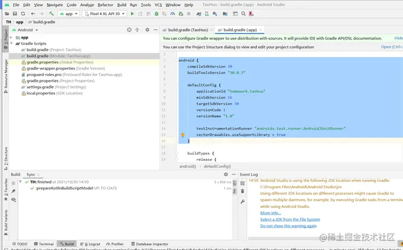Click Mark all as read icon in Event Log

click(x=242, y=183)
